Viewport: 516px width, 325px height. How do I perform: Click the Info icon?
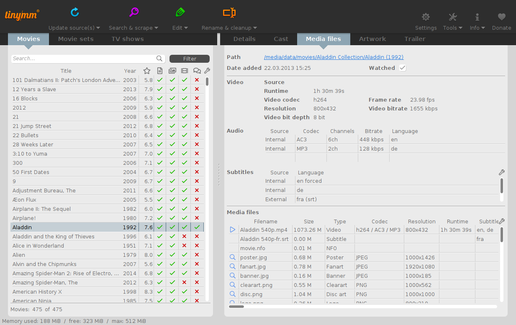tap(477, 17)
